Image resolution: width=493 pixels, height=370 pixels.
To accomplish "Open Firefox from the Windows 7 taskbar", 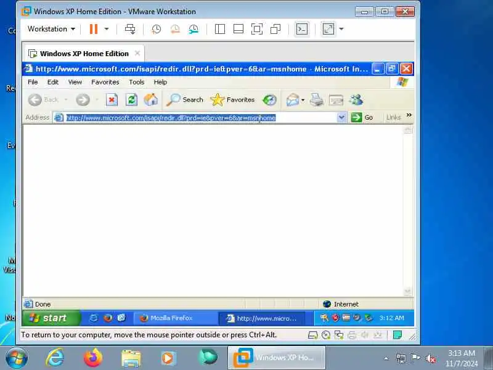I will (x=93, y=358).
